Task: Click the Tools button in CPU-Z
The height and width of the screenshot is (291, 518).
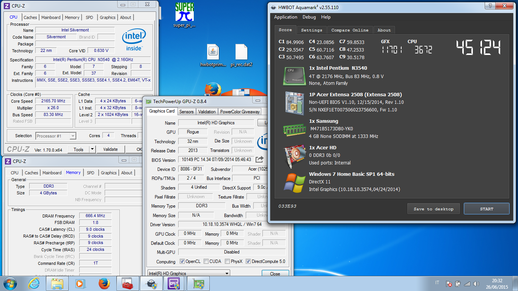Action: point(78,150)
